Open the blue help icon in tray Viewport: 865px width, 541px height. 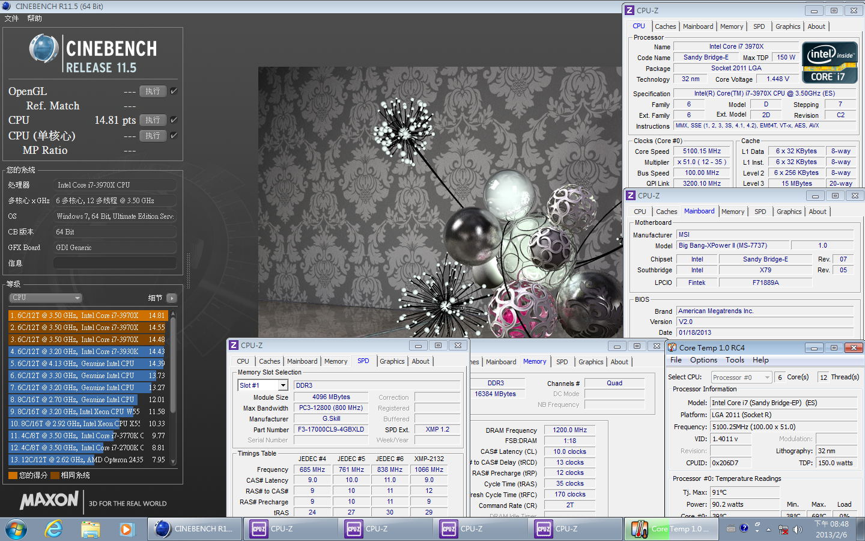[744, 528]
